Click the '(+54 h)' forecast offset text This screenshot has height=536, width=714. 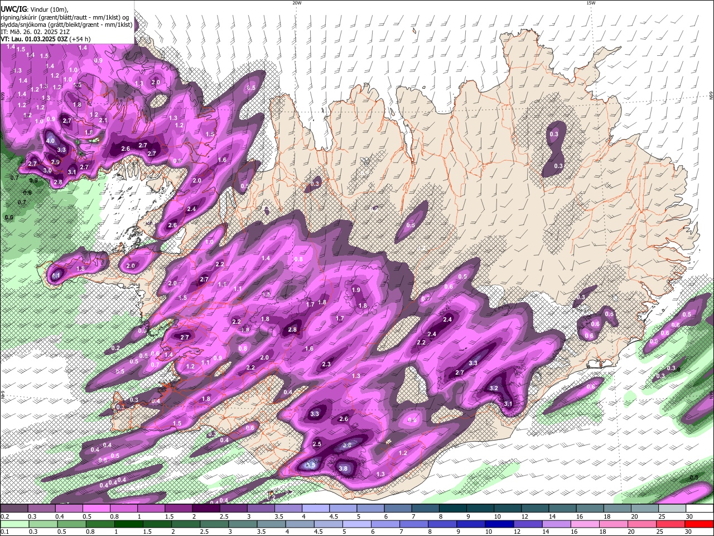pos(80,39)
